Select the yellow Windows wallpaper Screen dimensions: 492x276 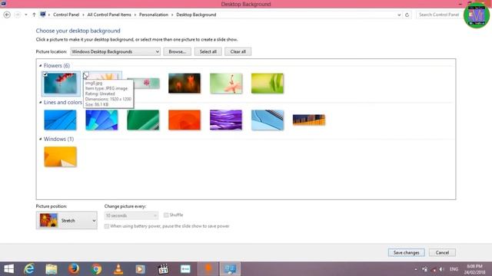[60, 156]
